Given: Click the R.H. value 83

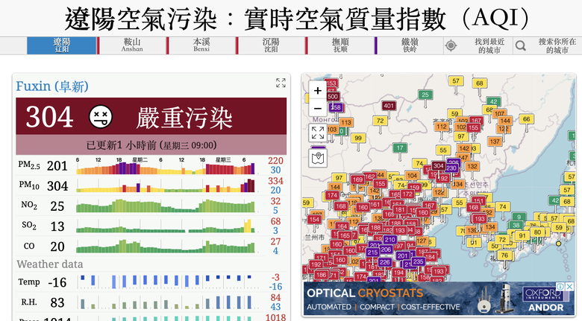Looking at the screenshot, I should pos(57,302).
